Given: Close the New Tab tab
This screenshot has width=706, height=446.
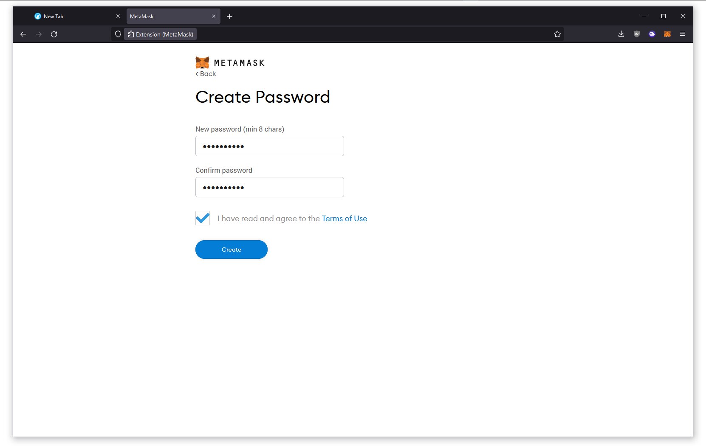Looking at the screenshot, I should pos(118,16).
